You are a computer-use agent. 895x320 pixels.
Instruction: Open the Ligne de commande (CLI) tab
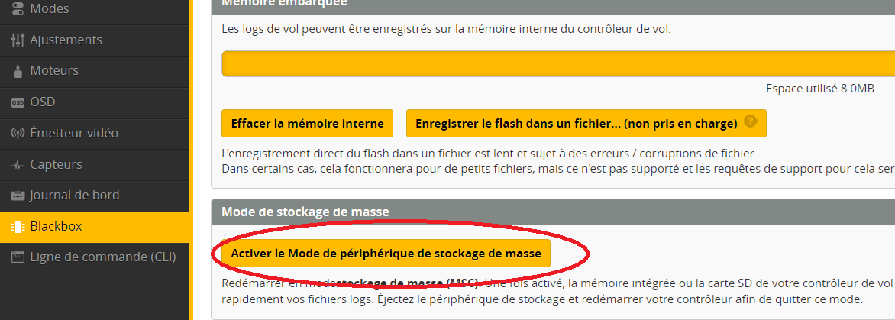coord(103,257)
